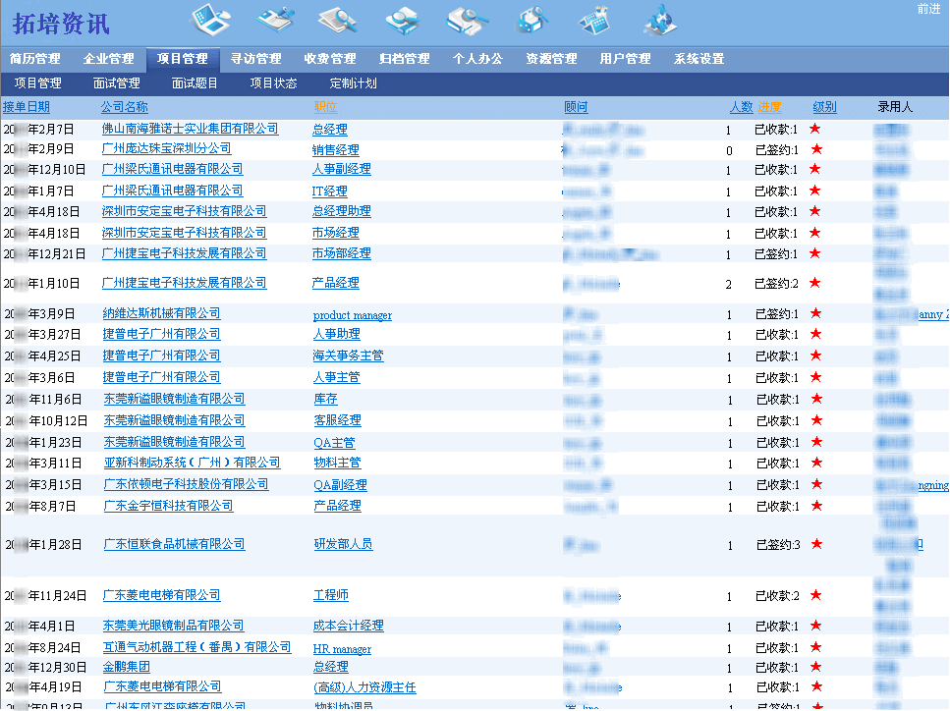Sort by the 职位 column header
The height and width of the screenshot is (711, 950).
pos(325,107)
